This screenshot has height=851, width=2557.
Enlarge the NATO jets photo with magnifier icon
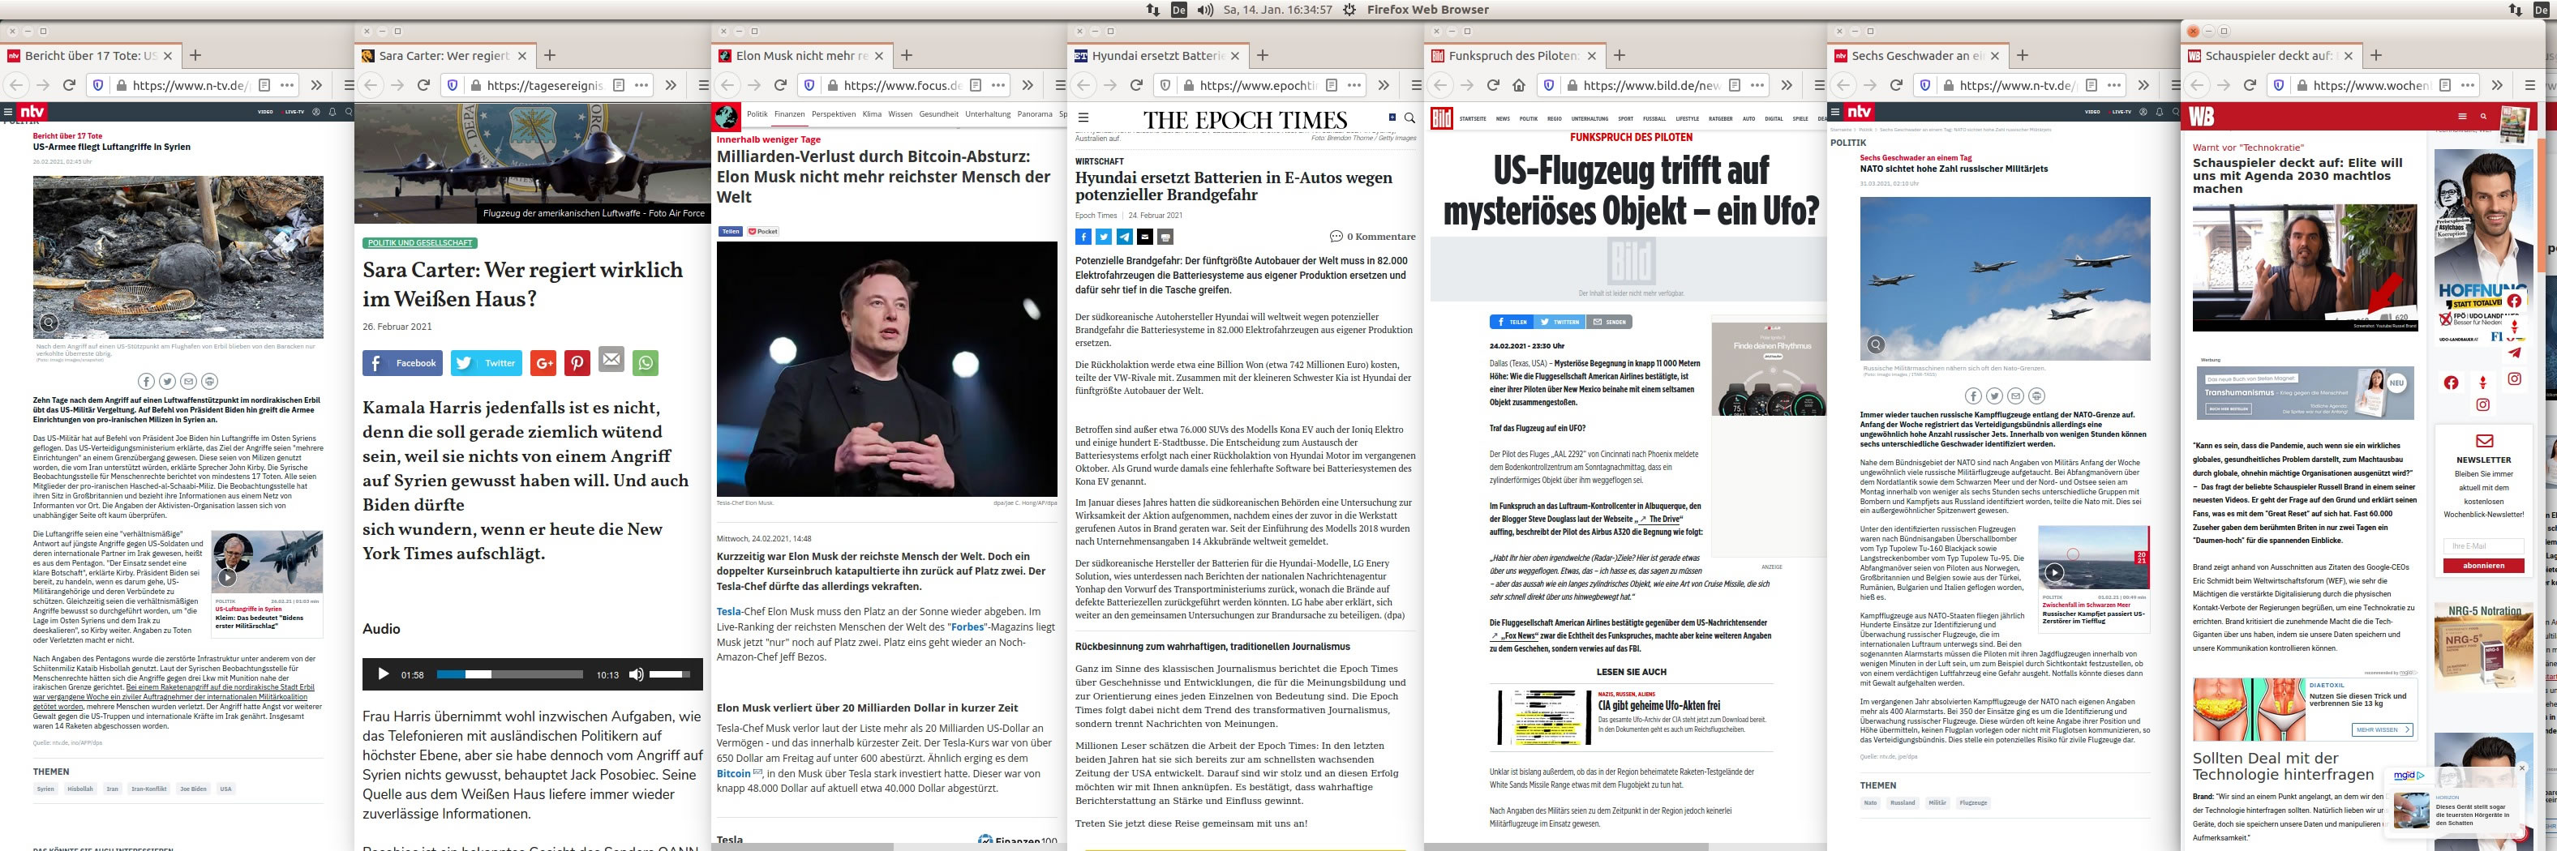tap(1876, 344)
